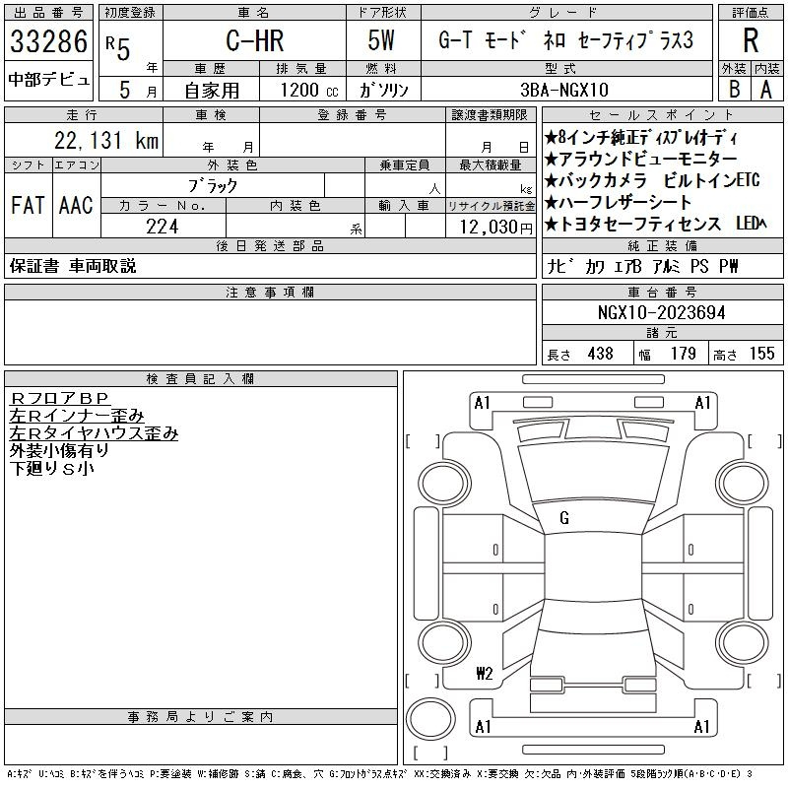This screenshot has height=788, width=788.
Task: Click the vehicle history 自家用
Action: click(212, 91)
